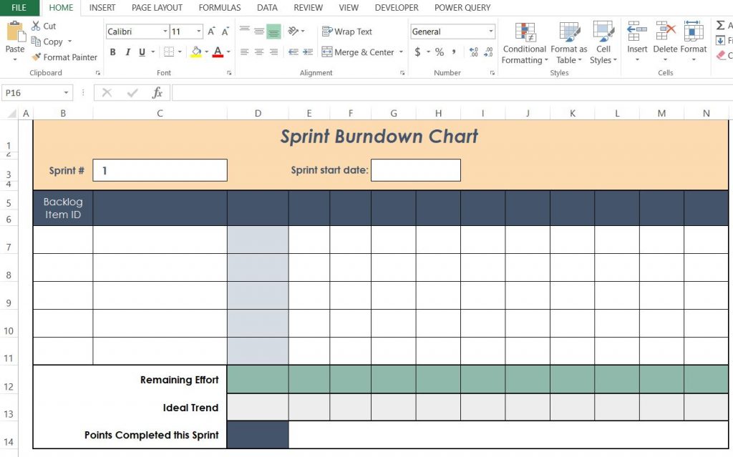This screenshot has height=457, width=733.
Task: Open Conditional Formatting options
Action: pos(523,43)
